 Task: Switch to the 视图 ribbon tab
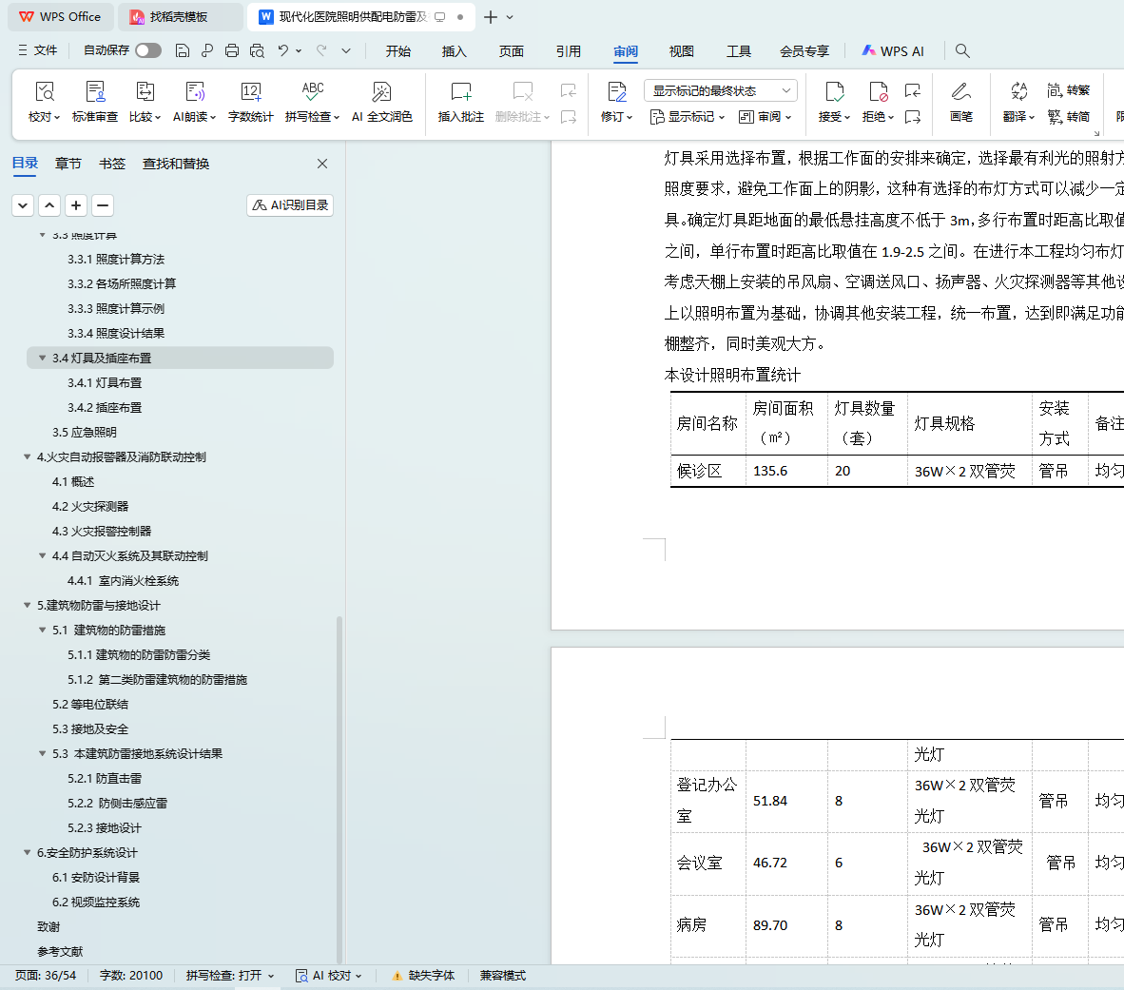(x=681, y=51)
